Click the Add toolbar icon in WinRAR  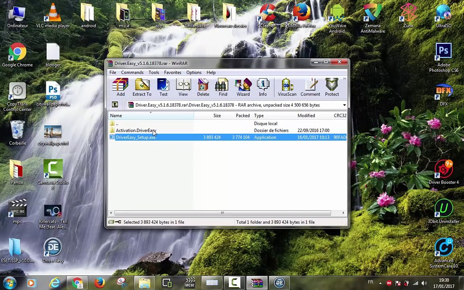(120, 87)
